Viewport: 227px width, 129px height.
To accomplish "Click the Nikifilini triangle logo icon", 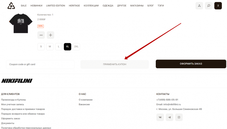I will pyautogui.click(x=11, y=5).
